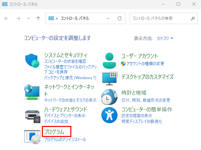This screenshot has height=150, width=201.
Task: Open バックアップと復元 (Windows 7) link
Action: 70,78
